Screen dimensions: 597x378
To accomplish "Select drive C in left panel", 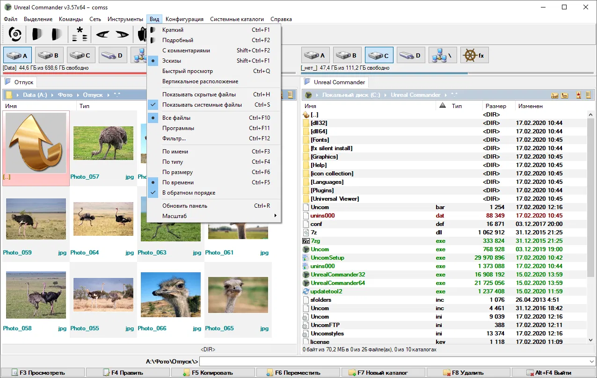I will (x=81, y=55).
